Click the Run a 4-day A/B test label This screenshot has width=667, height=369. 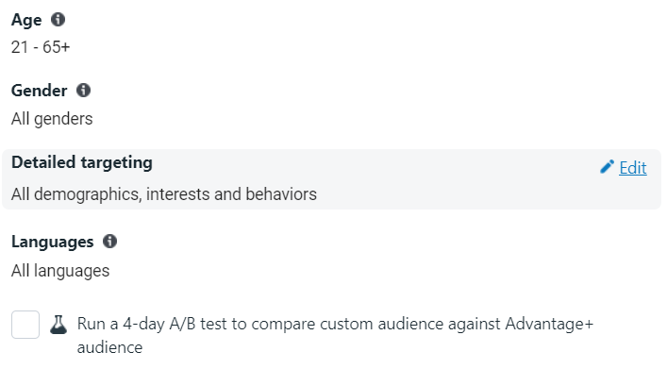coord(335,335)
